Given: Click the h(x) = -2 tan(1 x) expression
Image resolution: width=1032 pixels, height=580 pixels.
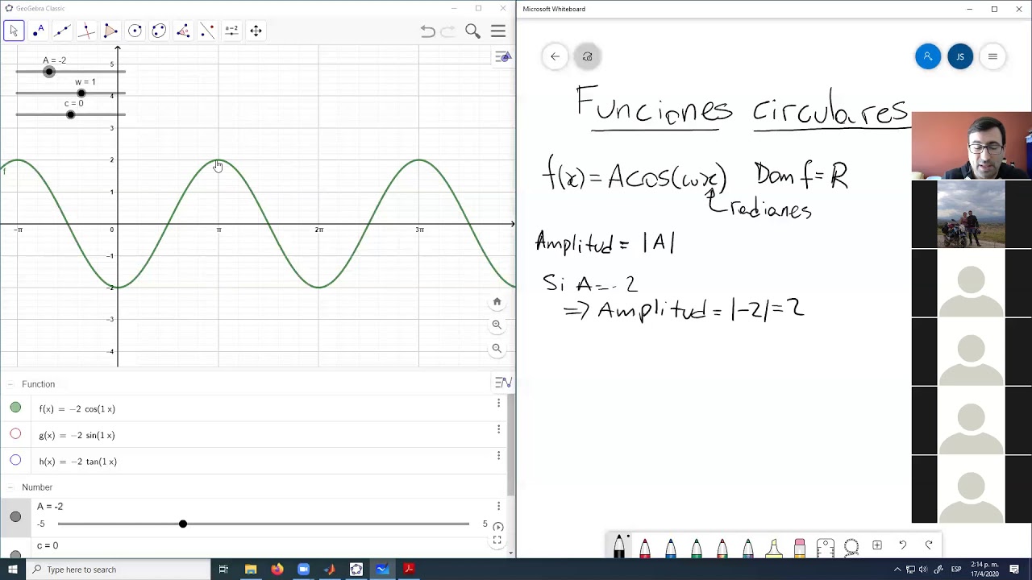Looking at the screenshot, I should 78,462.
